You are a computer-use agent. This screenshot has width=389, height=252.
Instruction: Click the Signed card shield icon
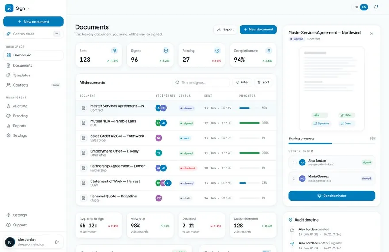[x=166, y=51]
